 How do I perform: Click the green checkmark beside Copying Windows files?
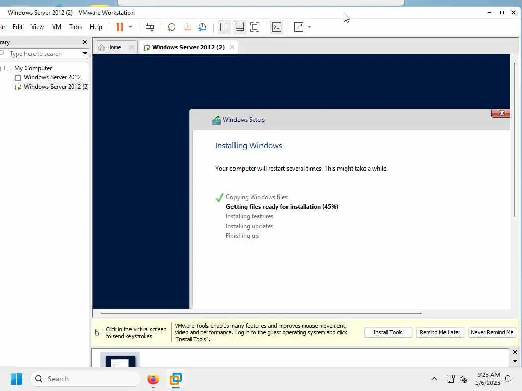[219, 198]
